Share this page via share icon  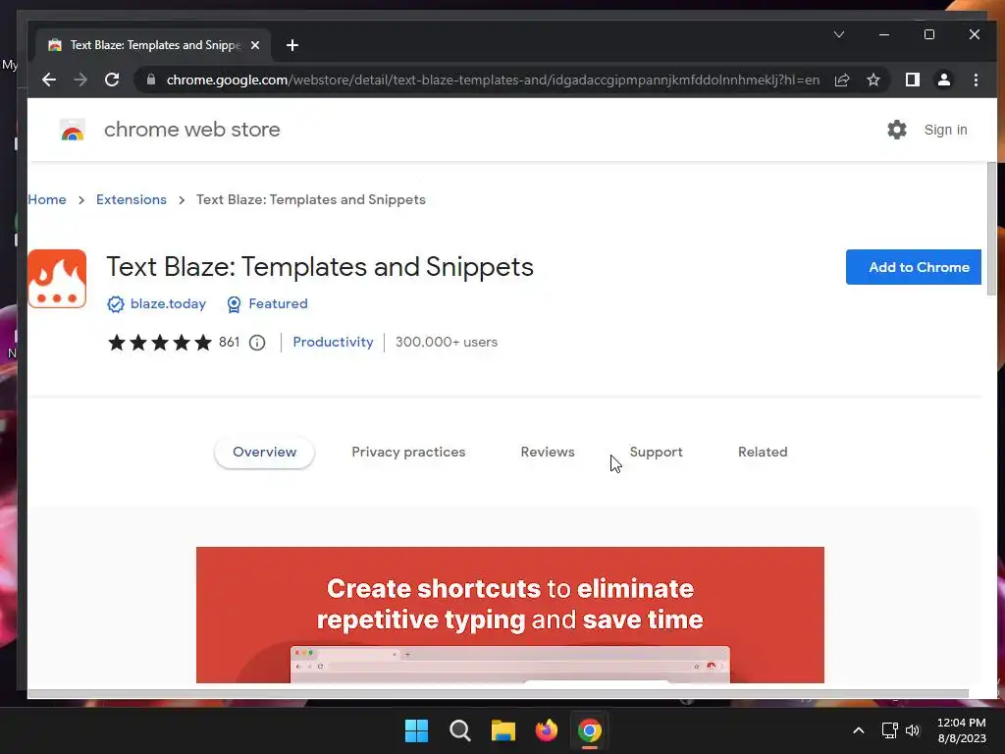pos(841,80)
